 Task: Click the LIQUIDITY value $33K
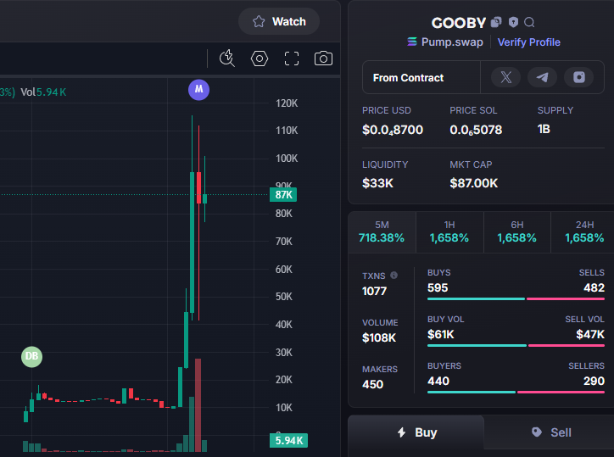coord(377,183)
